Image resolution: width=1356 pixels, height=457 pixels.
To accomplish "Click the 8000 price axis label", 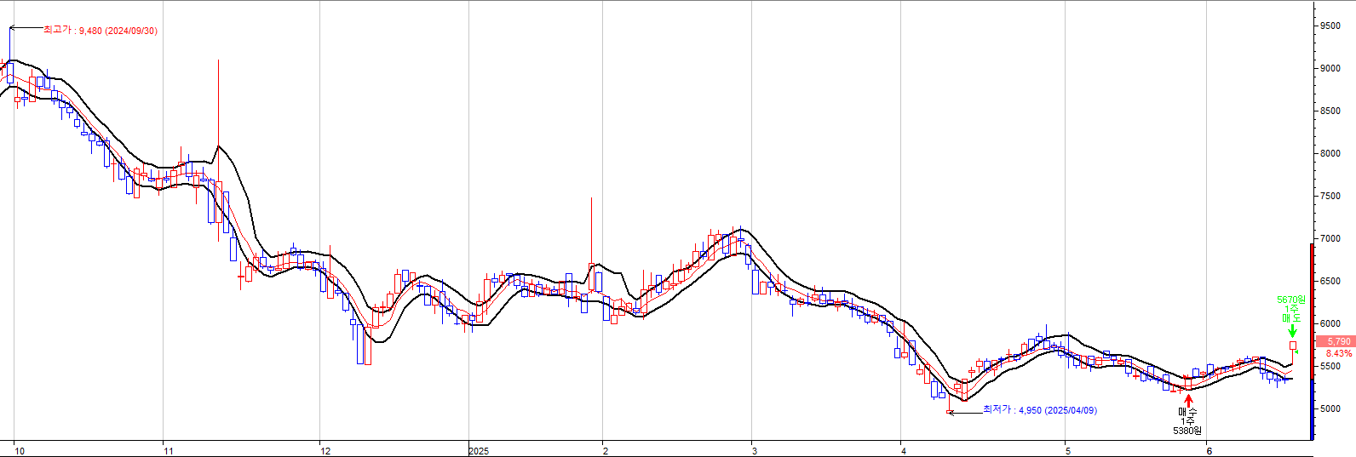I will coord(1330,153).
